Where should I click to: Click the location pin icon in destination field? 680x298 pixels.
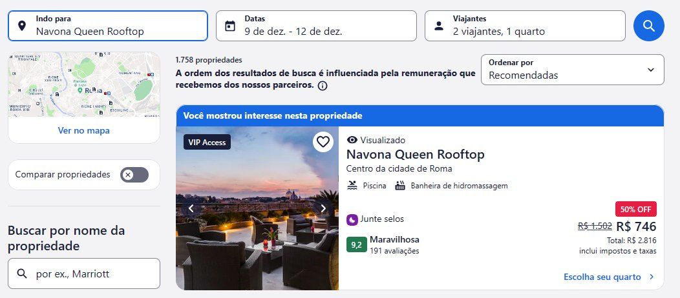pyautogui.click(x=22, y=26)
